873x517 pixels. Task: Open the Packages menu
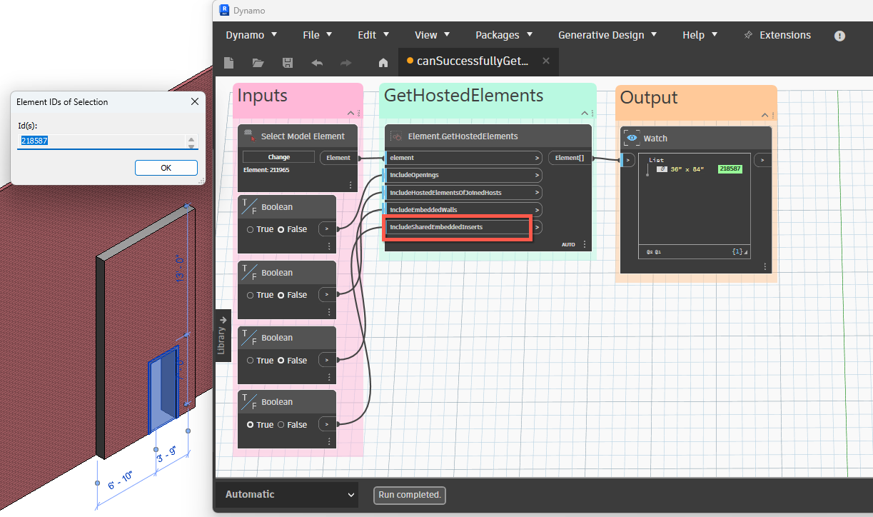pyautogui.click(x=505, y=35)
